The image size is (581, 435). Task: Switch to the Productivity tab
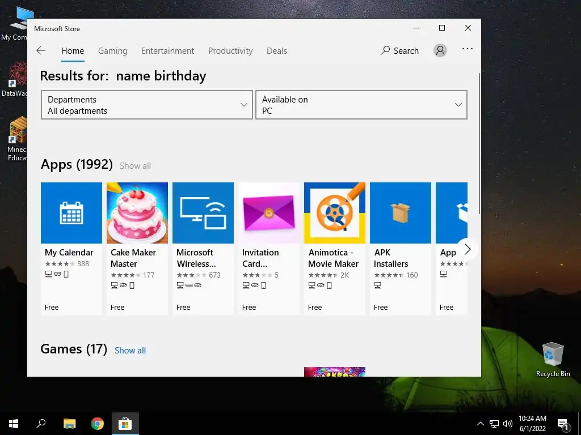coord(230,50)
